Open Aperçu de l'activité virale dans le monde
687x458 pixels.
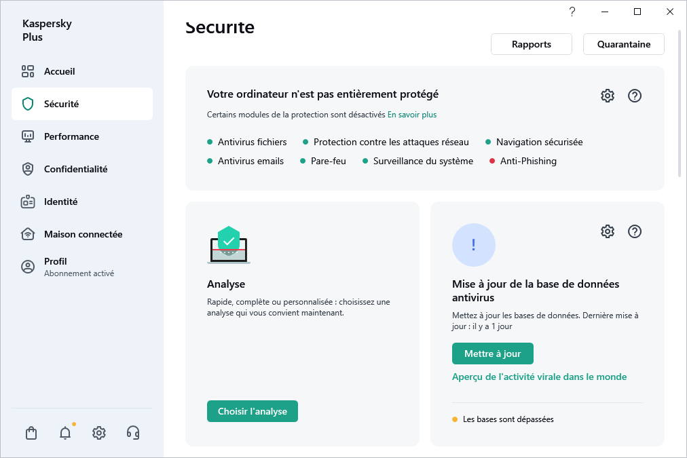pos(540,377)
